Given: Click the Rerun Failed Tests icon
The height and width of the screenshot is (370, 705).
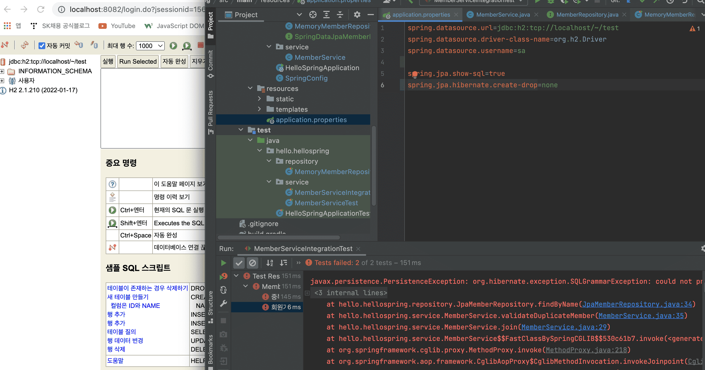Looking at the screenshot, I should pos(223,276).
